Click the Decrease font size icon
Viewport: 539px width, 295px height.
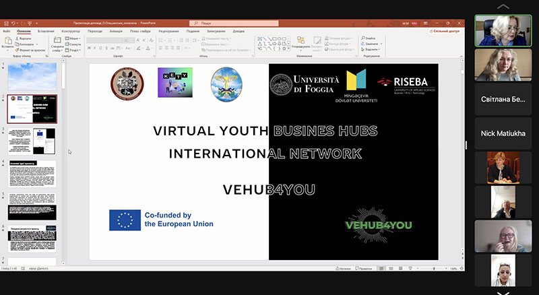144,40
